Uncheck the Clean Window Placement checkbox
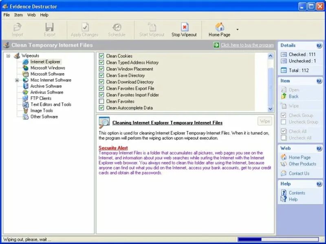 [x=101, y=69]
